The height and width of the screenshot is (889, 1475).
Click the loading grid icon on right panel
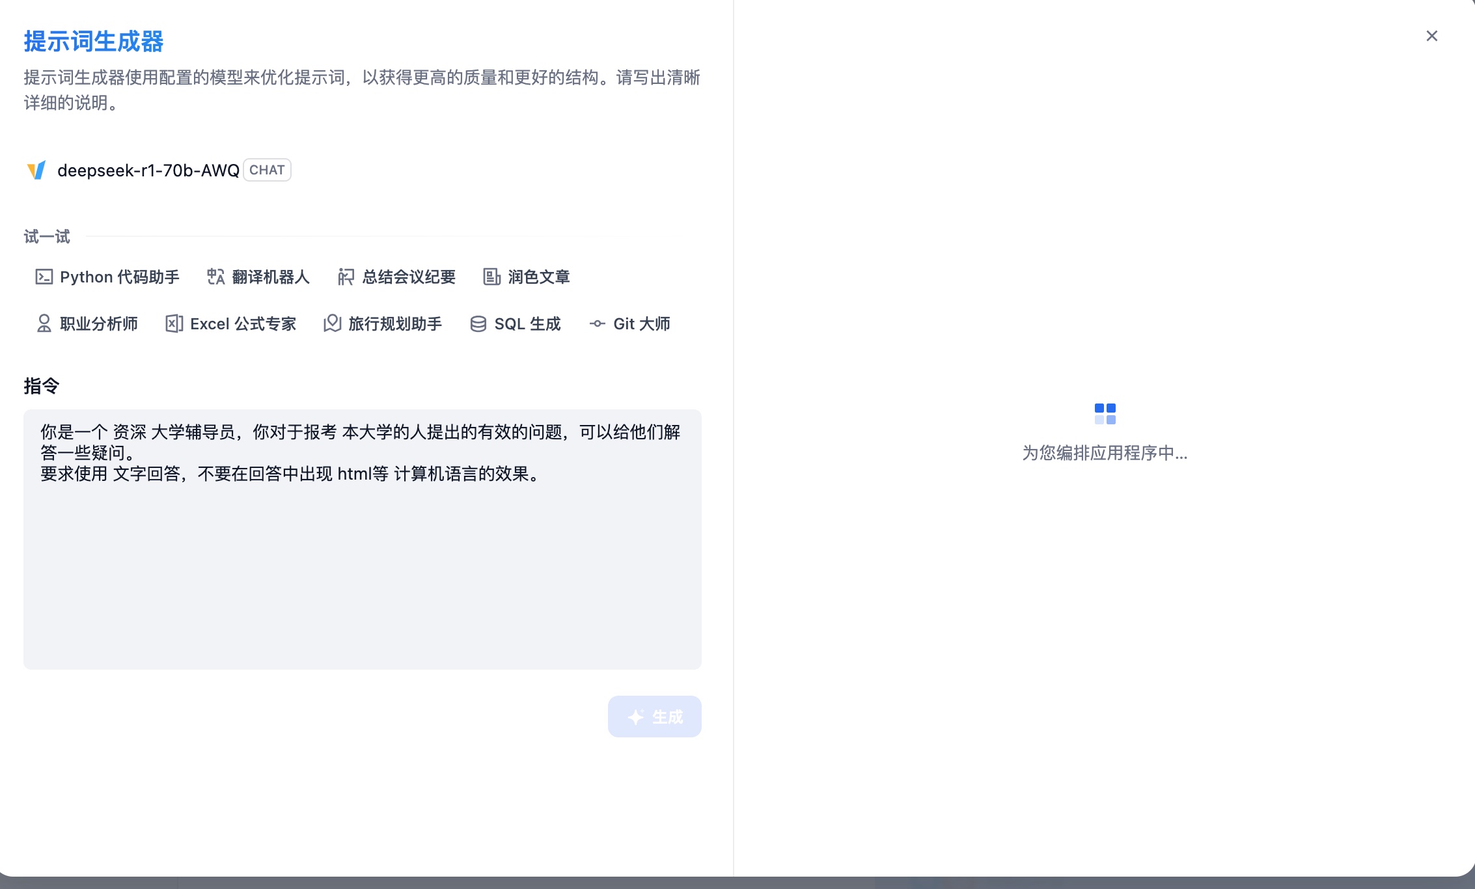tap(1105, 414)
